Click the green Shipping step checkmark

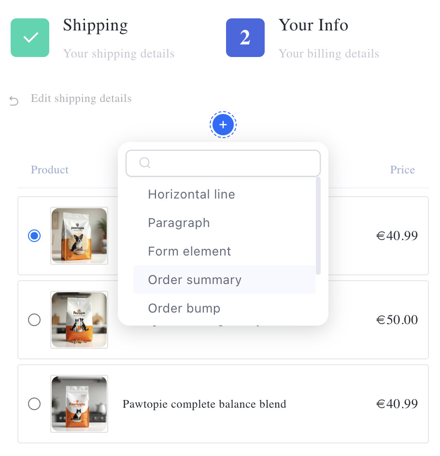click(30, 38)
